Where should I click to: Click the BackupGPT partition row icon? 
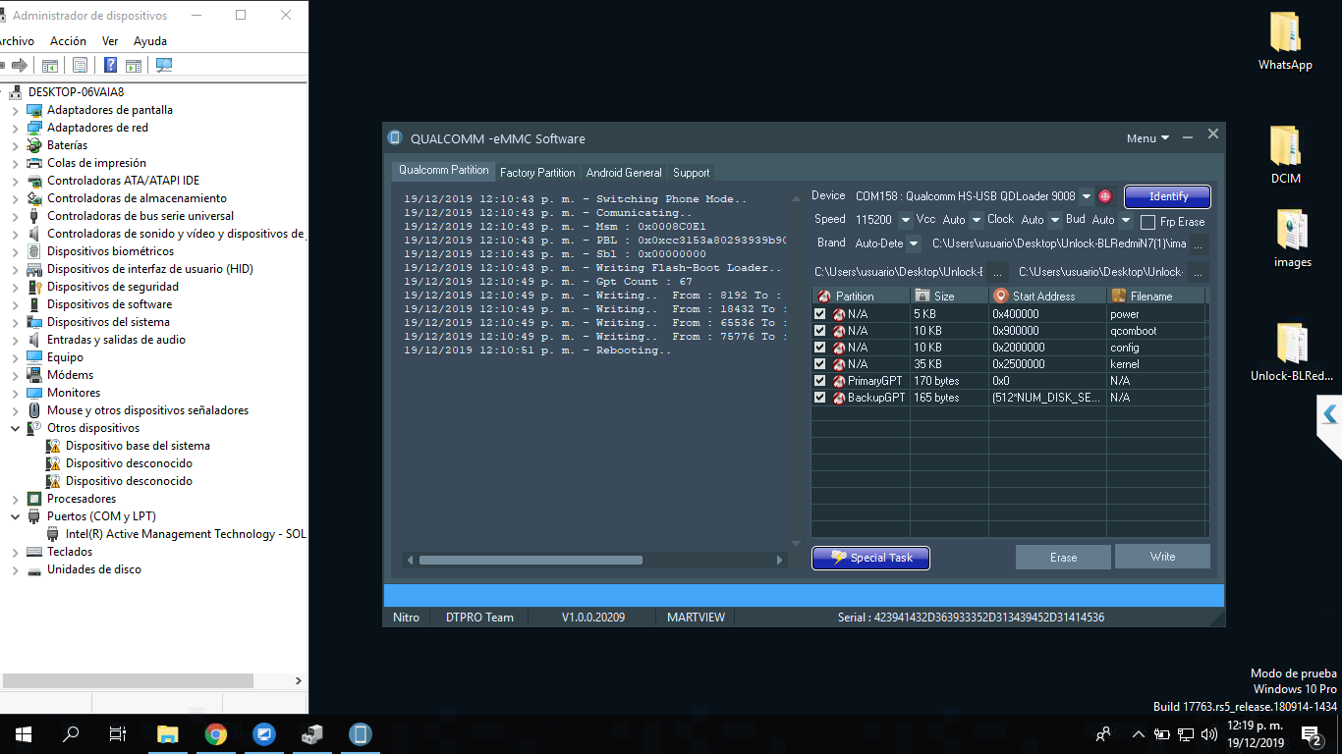coord(839,398)
